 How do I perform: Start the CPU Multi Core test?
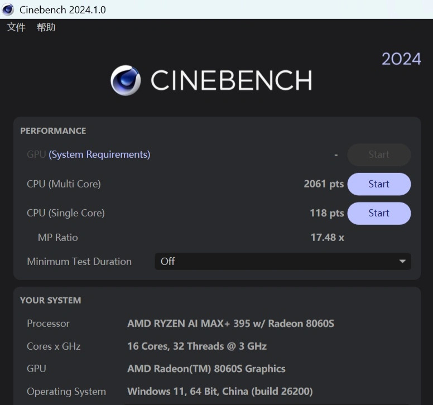[x=379, y=184]
